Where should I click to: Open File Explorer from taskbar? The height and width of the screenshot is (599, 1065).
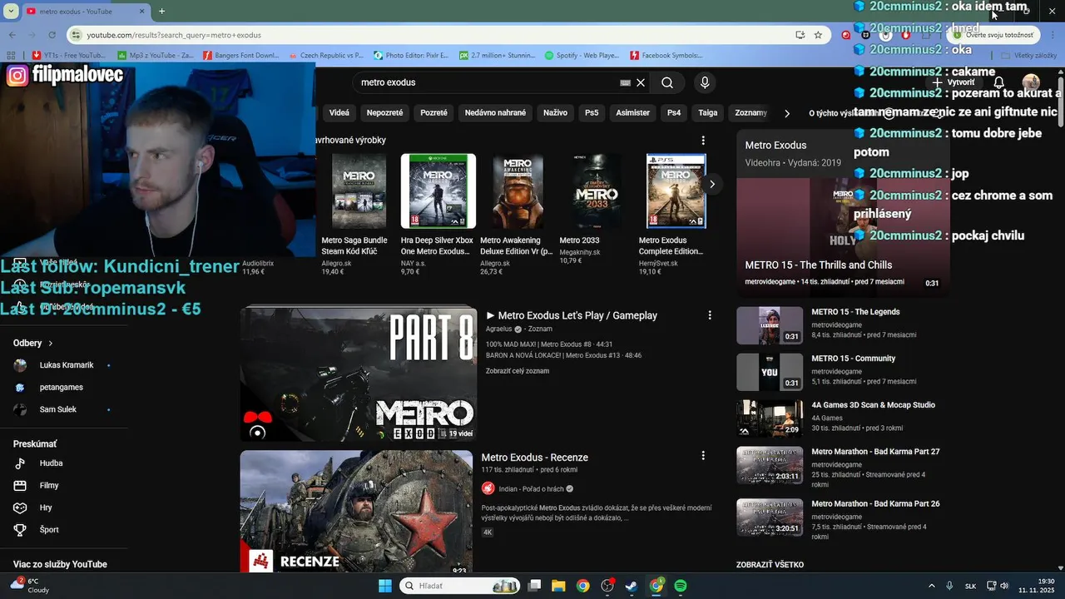[x=558, y=586]
